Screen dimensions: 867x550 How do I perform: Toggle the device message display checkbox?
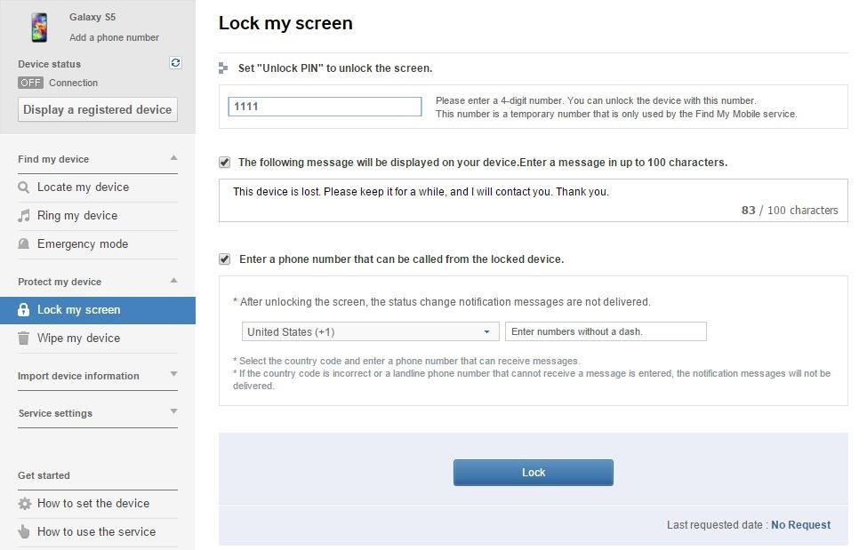coord(222,162)
